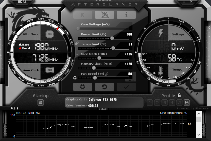Click the Max : 63 graph label
This screenshot has height=141, width=211.
click(34, 113)
